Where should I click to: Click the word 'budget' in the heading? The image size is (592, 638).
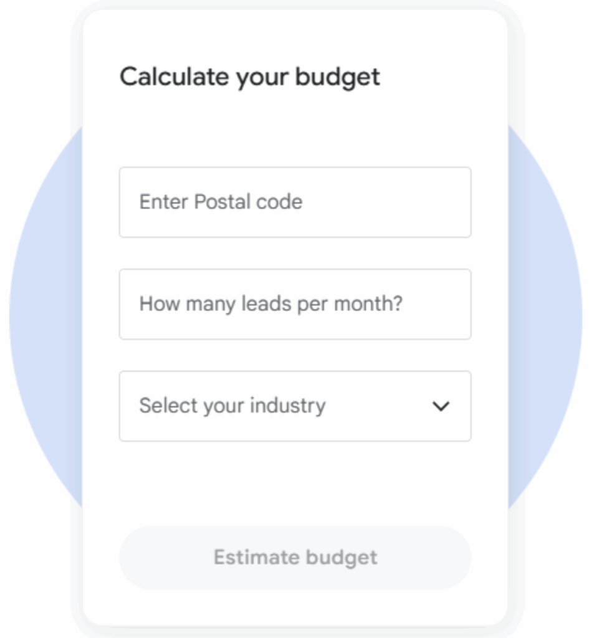pos(337,77)
